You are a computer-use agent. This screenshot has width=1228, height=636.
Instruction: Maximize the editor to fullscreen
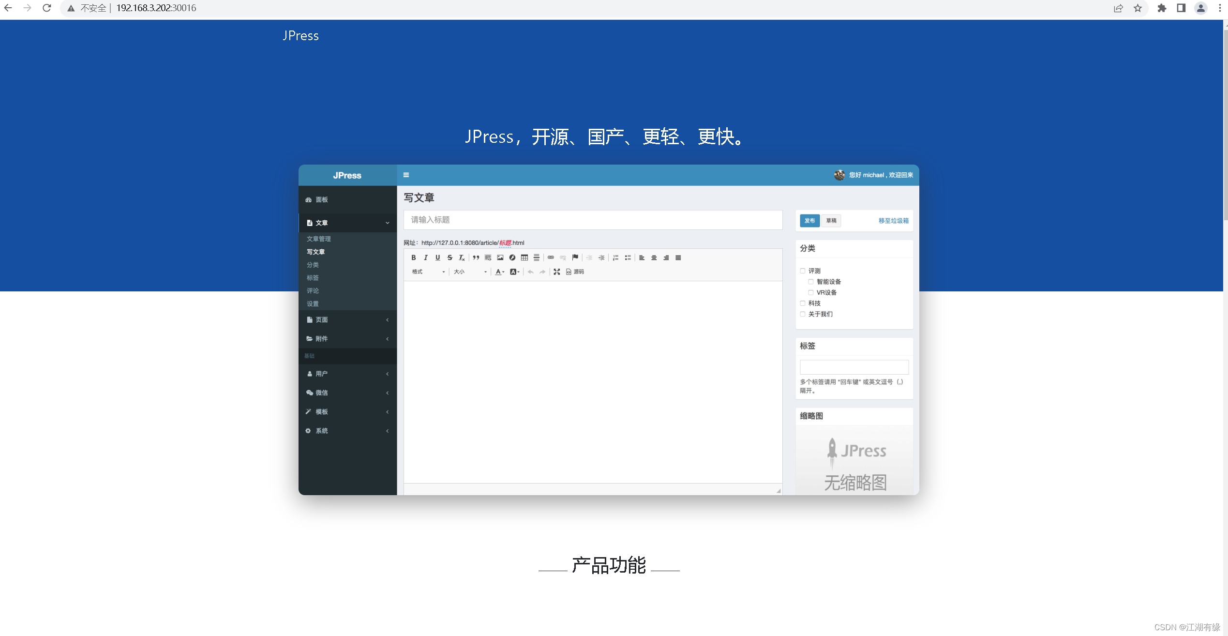point(557,272)
